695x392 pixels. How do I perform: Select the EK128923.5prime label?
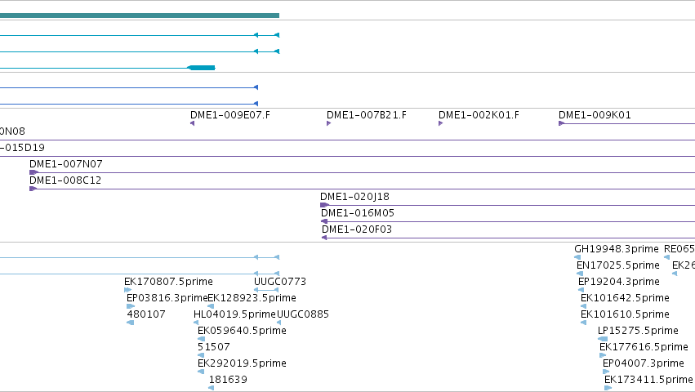(252, 298)
